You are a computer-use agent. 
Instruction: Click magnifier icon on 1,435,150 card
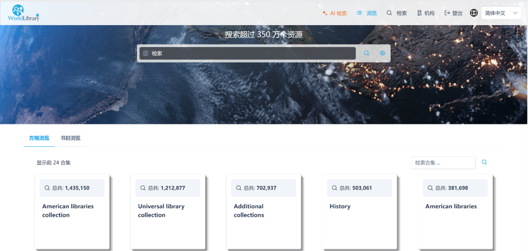tap(47, 188)
